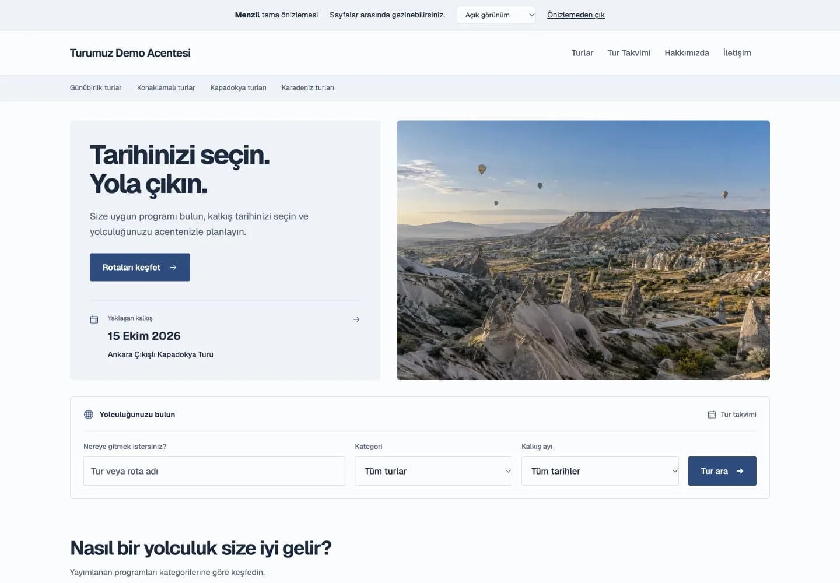This screenshot has width=840, height=583.
Task: Go to Tur Takvimi in the header menu
Action: pyautogui.click(x=629, y=52)
